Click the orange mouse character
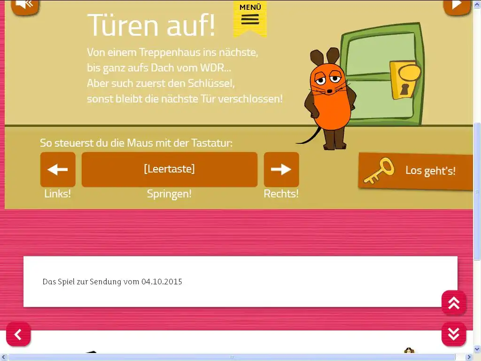 [x=330, y=100]
